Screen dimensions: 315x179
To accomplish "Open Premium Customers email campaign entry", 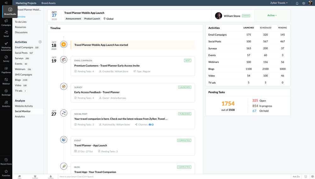I will [x=107, y=66].
